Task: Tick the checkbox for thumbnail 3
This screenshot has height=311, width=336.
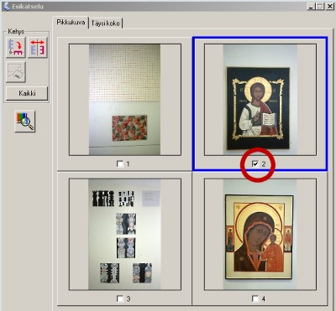Action: coord(120,298)
